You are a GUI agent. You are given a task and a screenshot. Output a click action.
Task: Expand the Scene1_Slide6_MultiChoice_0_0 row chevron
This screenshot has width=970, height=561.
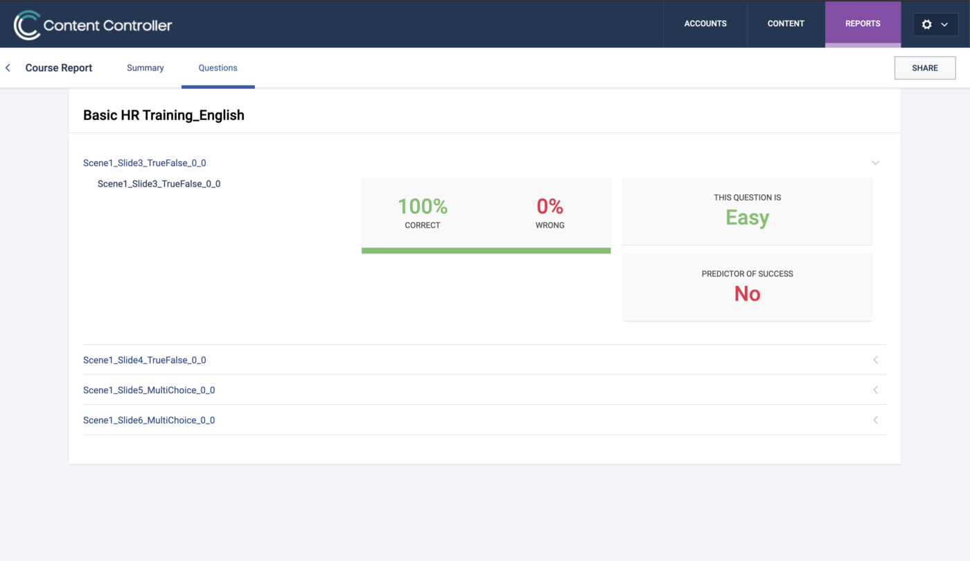pyautogui.click(x=875, y=420)
